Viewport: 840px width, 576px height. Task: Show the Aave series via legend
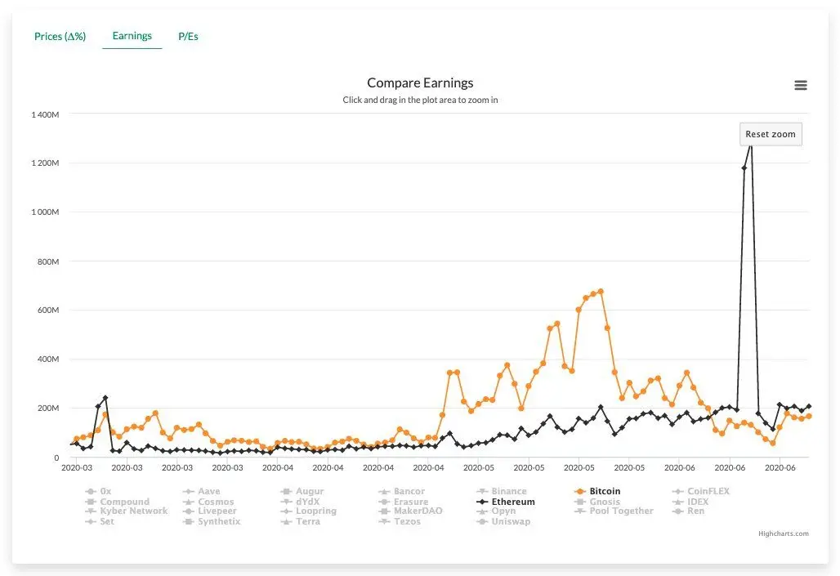coord(208,492)
